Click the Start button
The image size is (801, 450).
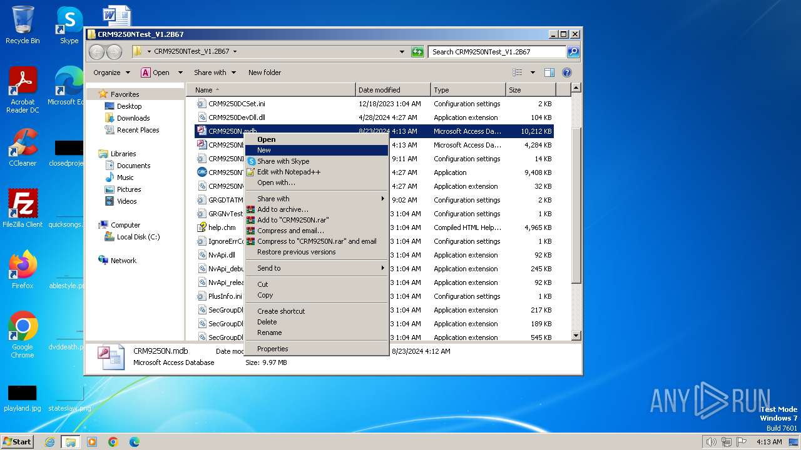(x=18, y=442)
